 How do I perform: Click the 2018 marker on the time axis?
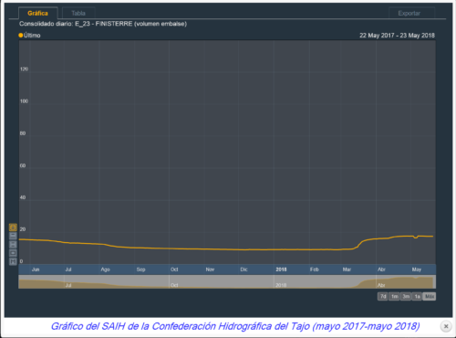click(x=281, y=269)
